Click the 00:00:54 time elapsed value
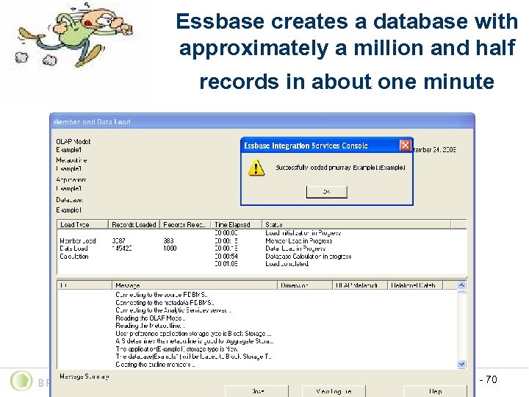The height and width of the screenshot is (397, 529). tap(226, 257)
